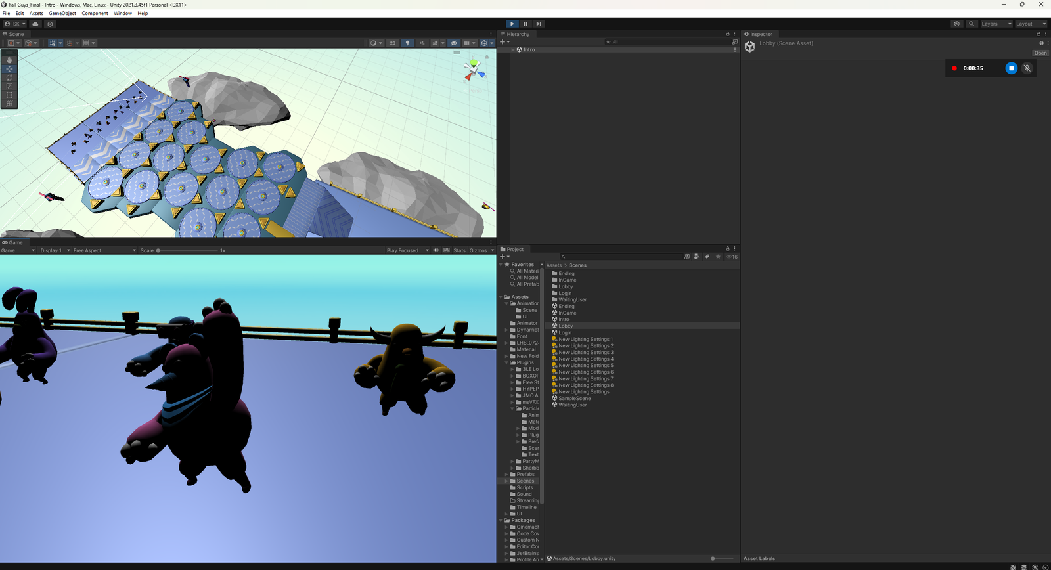
Task: Click the Open button in Inspector
Action: point(1040,53)
